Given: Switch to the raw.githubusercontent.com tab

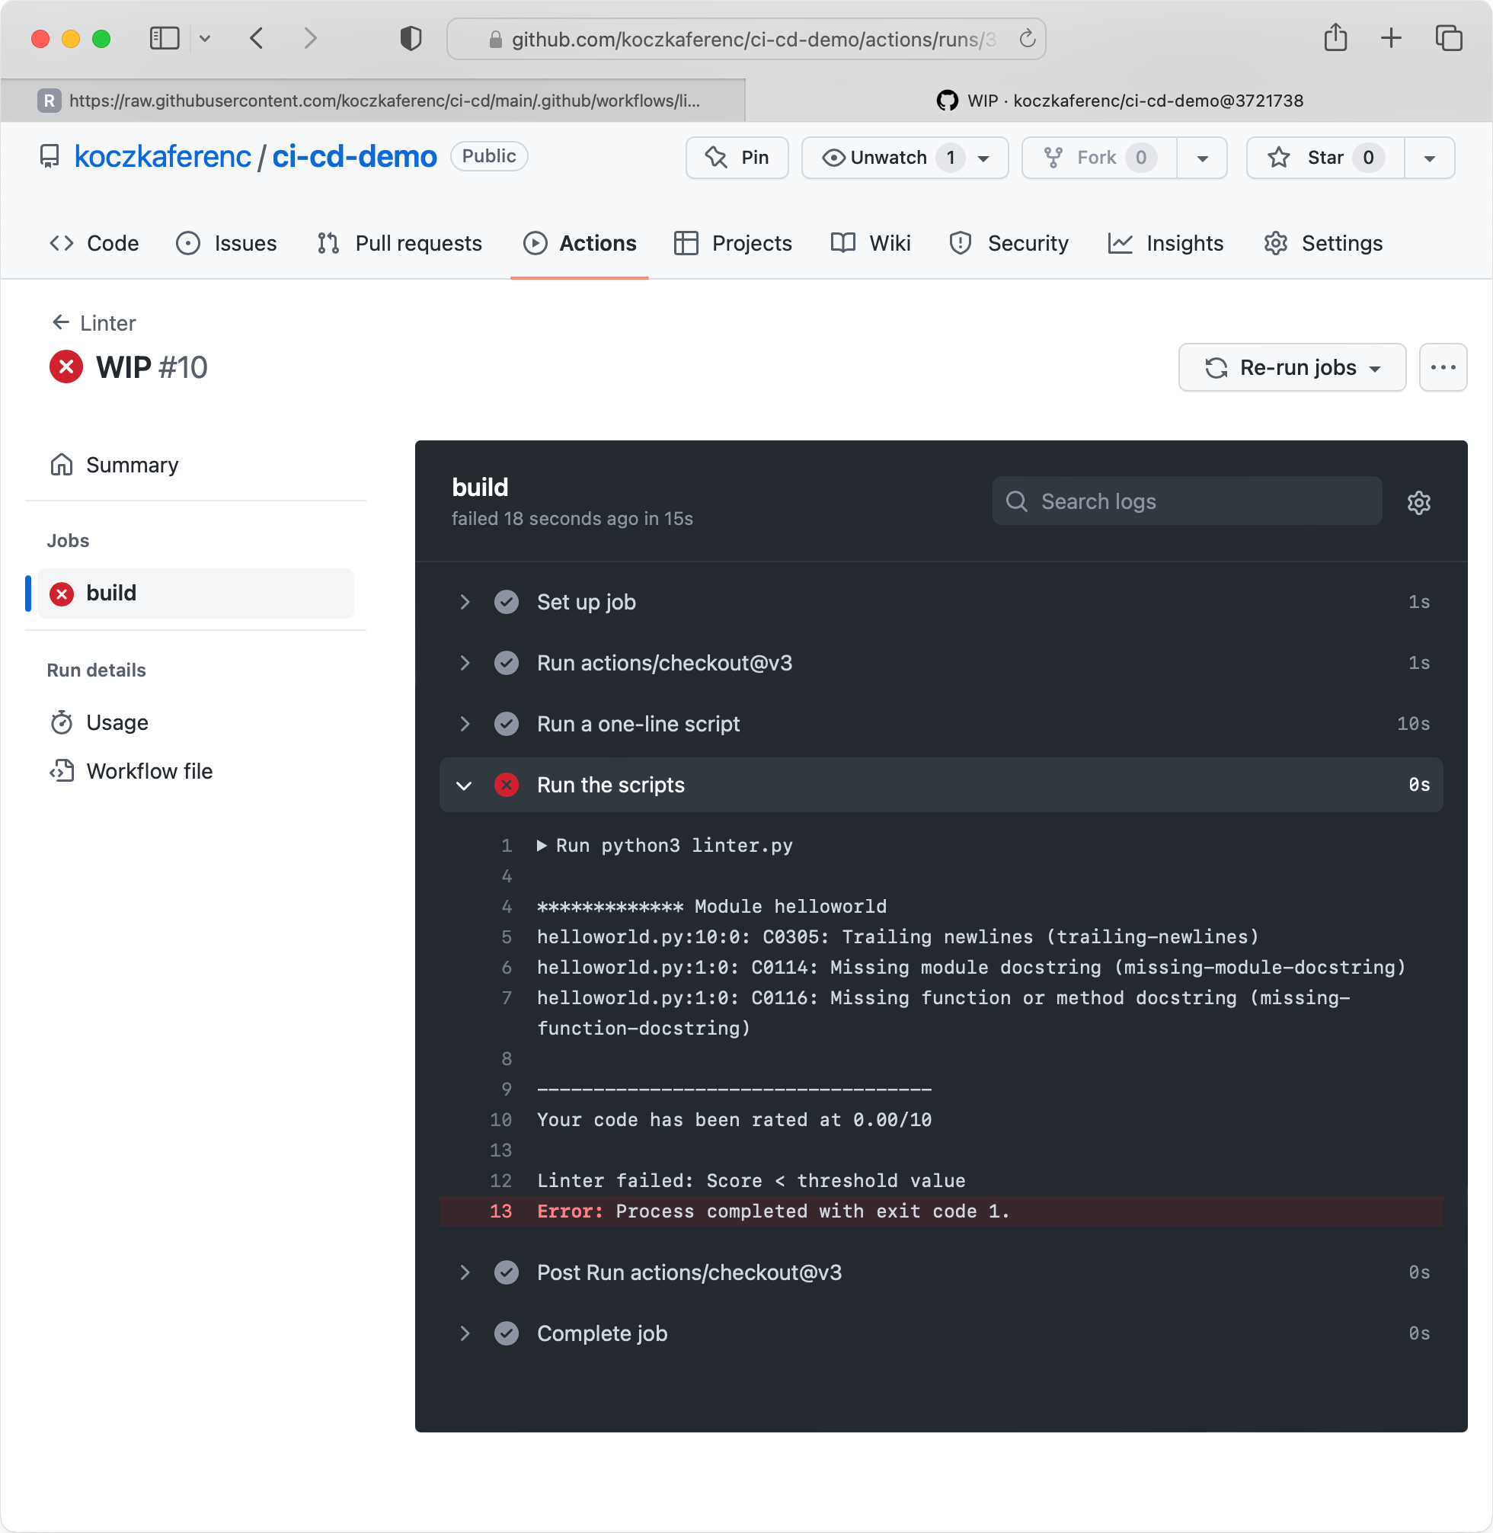Looking at the screenshot, I should 373,101.
